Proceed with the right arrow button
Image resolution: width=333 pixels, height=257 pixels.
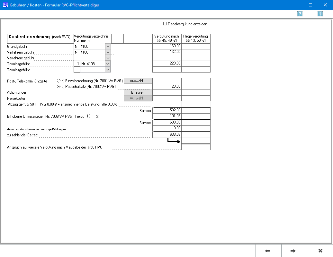(294, 251)
